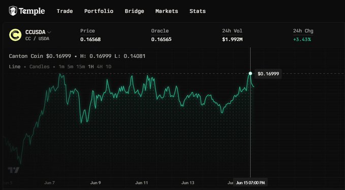Select the 1D timeframe
This screenshot has height=190, width=345.
tap(108, 66)
